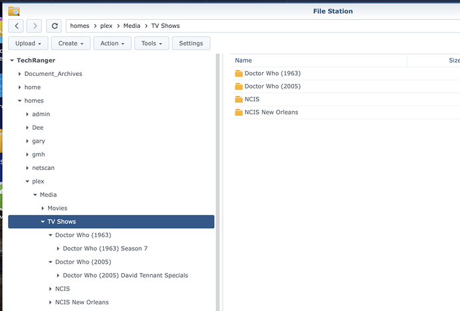460x311 pixels.
Task: Click the NCIS New Orleans folder icon in list
Action: tap(239, 112)
